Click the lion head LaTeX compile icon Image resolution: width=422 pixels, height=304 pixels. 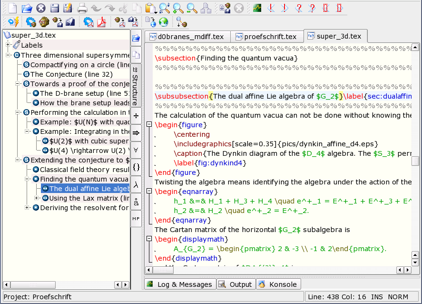(44, 22)
